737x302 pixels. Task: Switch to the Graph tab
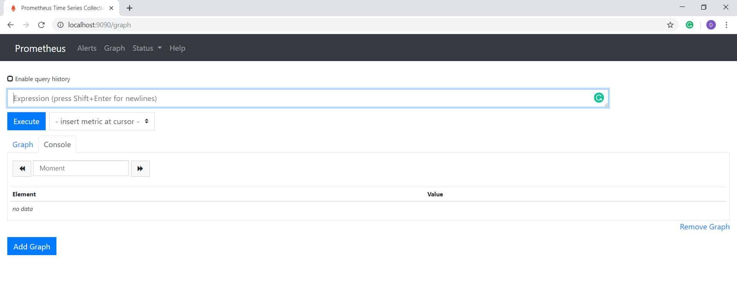(23, 144)
